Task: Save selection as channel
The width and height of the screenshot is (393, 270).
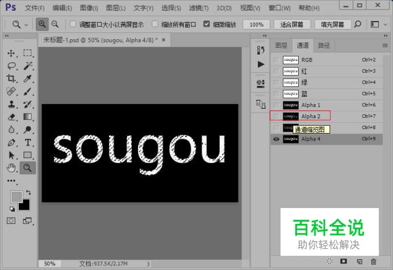Action: click(344, 261)
